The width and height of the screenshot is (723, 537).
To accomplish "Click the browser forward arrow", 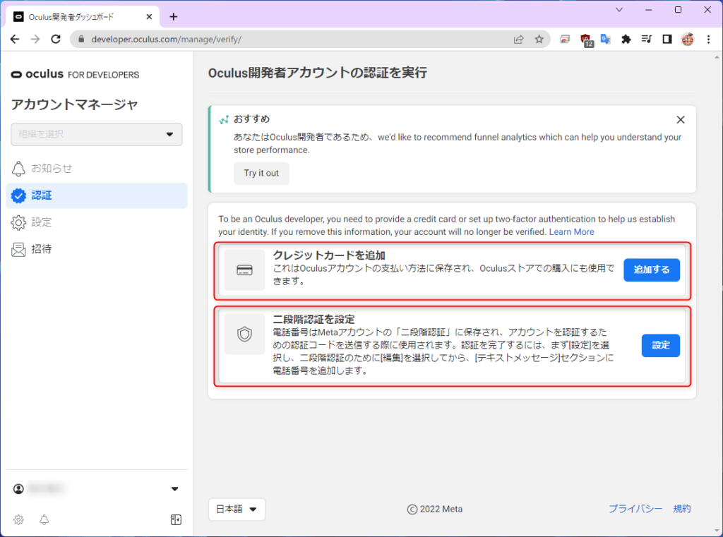I will pyautogui.click(x=35, y=40).
